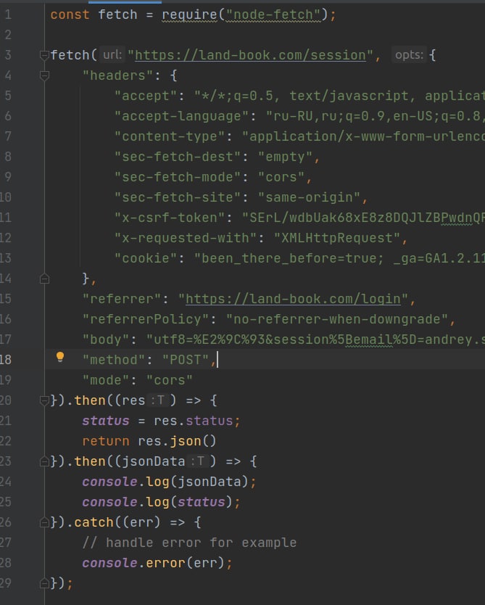
Task: Collapse the fetch call fold marker
Action: (44, 56)
